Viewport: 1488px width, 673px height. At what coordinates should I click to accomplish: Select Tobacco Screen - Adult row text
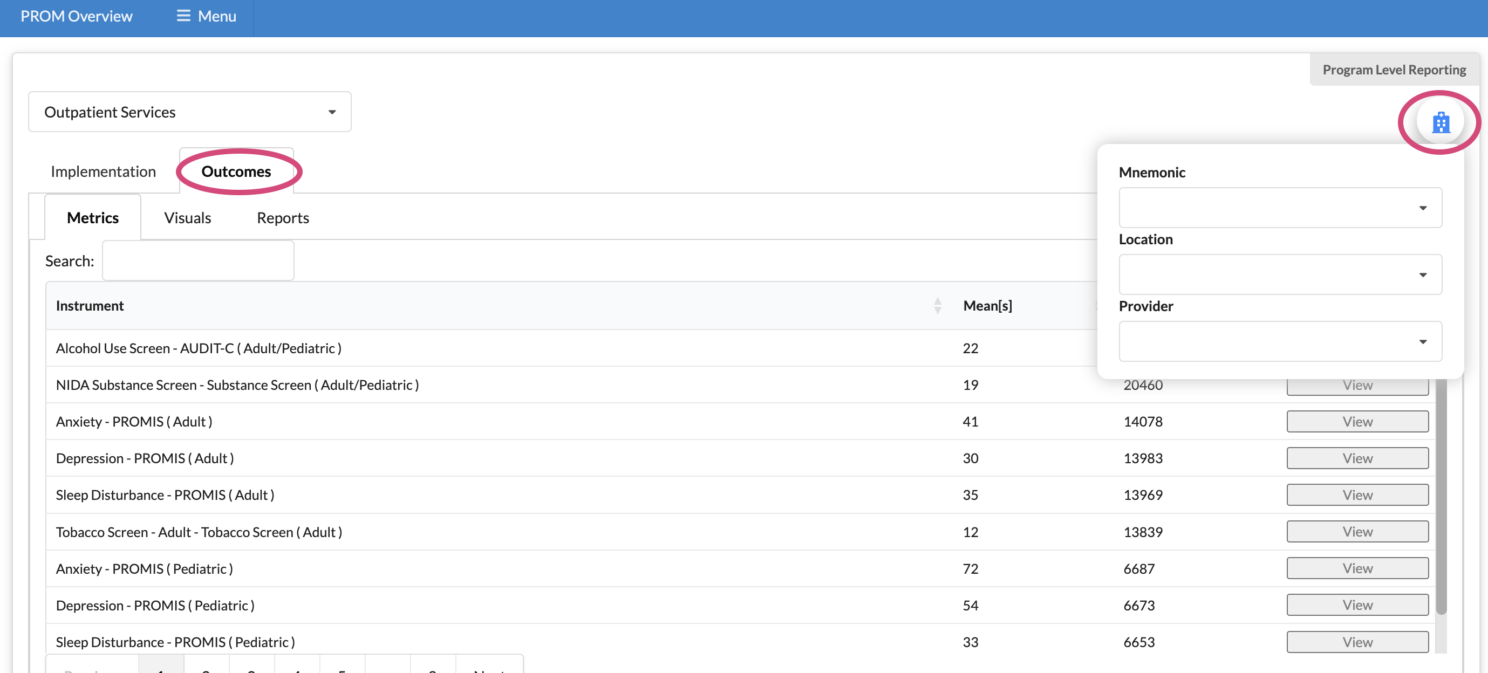click(x=199, y=532)
